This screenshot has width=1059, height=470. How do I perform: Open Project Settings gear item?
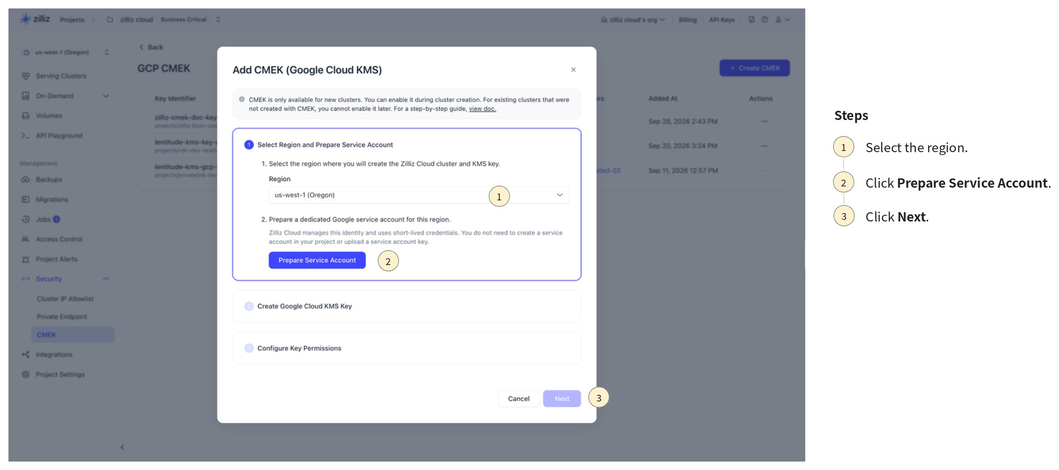coord(60,374)
